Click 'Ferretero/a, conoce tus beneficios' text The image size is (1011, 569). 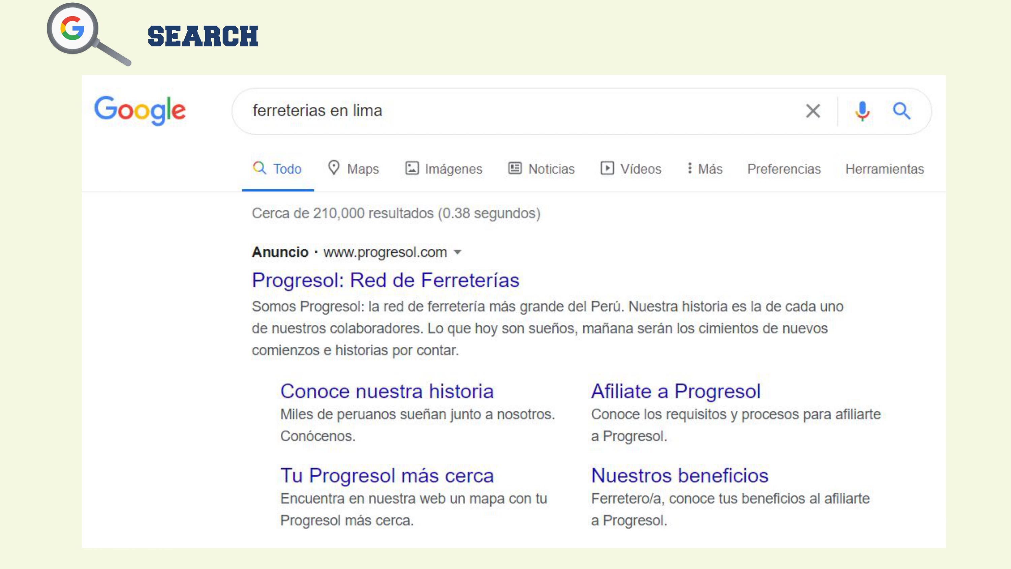coord(730,509)
